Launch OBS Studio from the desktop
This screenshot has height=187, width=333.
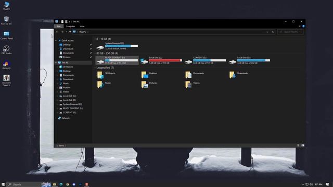click(7, 50)
